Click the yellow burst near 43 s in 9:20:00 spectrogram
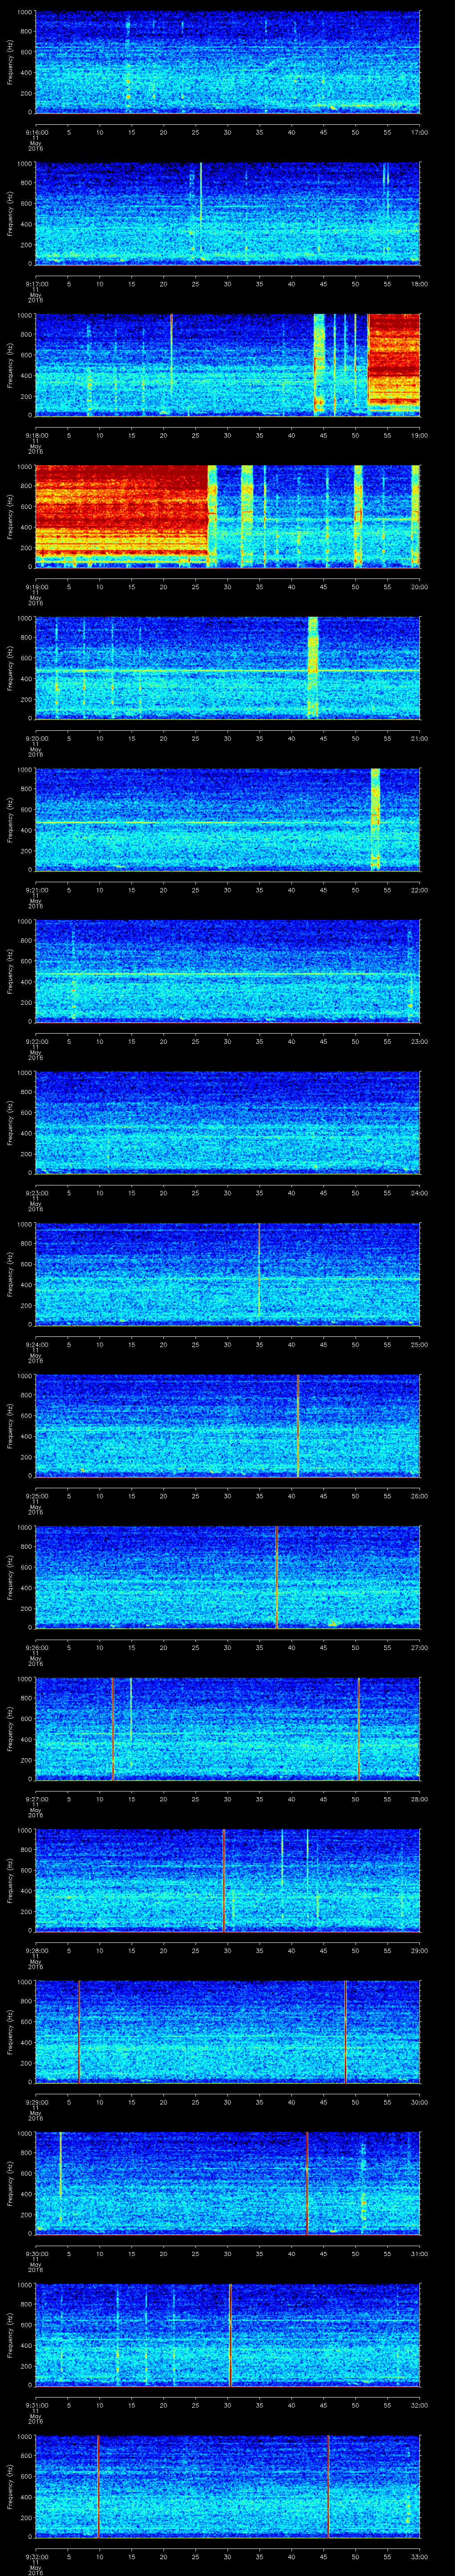This screenshot has width=455, height=2576. tap(313, 667)
